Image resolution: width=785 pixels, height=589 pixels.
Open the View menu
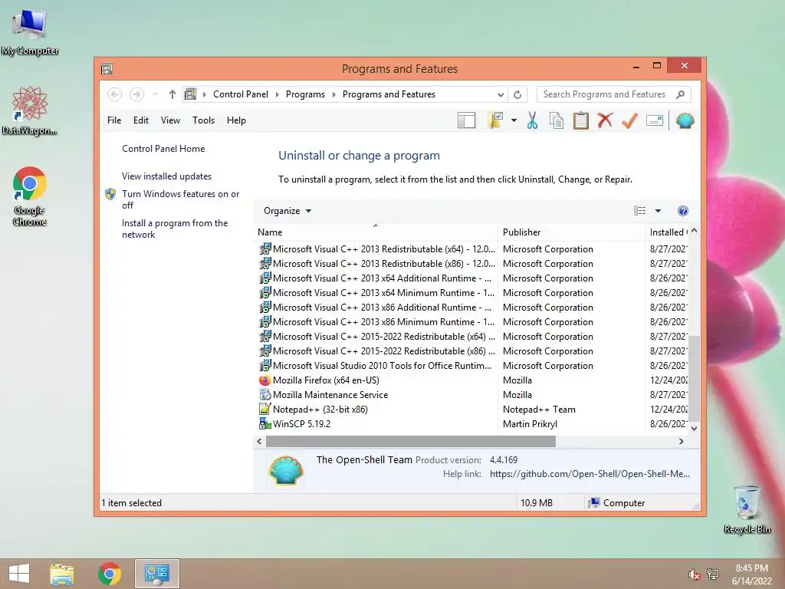coord(170,120)
